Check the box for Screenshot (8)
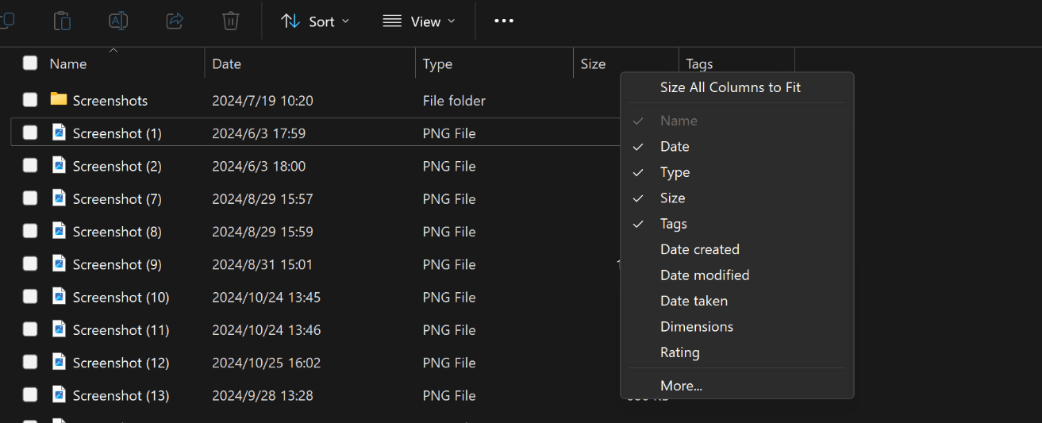The image size is (1042, 423). pyautogui.click(x=30, y=231)
